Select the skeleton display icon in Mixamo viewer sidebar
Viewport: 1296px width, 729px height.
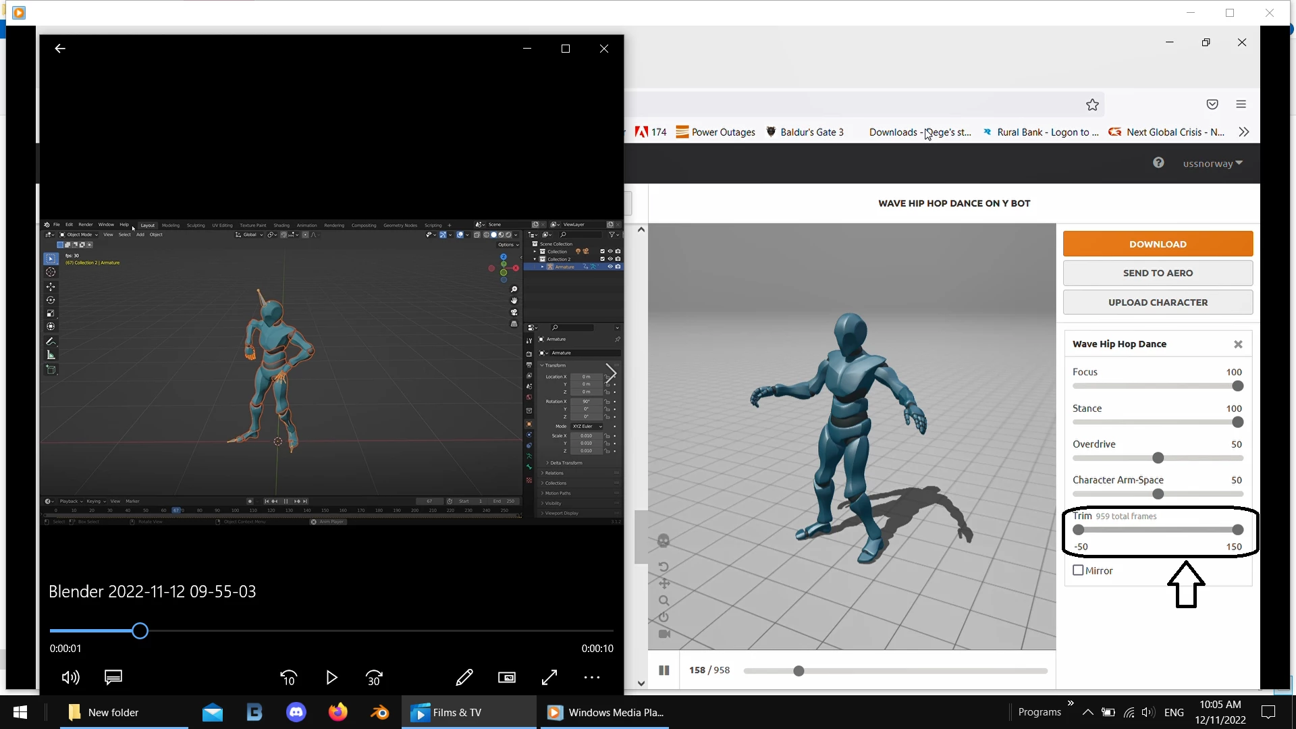[664, 540]
